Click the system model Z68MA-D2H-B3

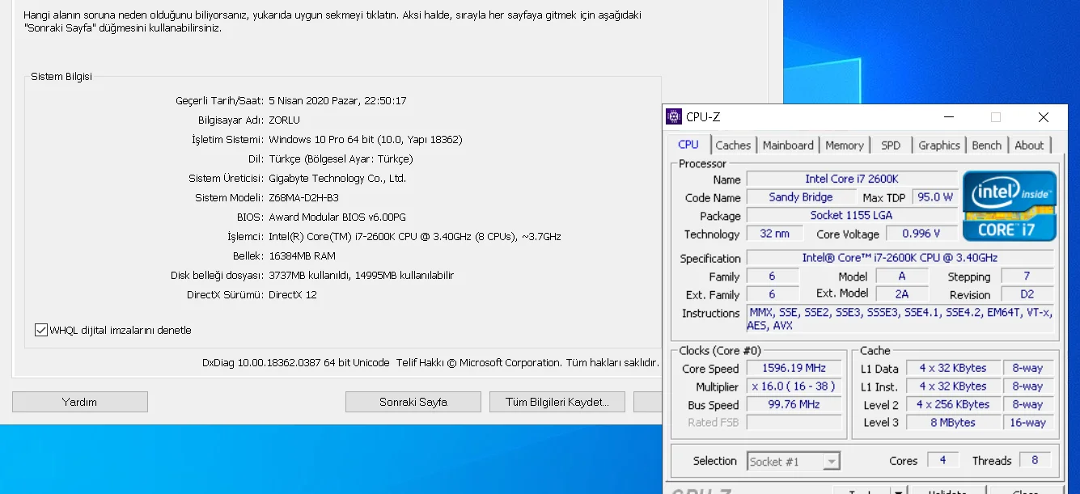pyautogui.click(x=303, y=198)
